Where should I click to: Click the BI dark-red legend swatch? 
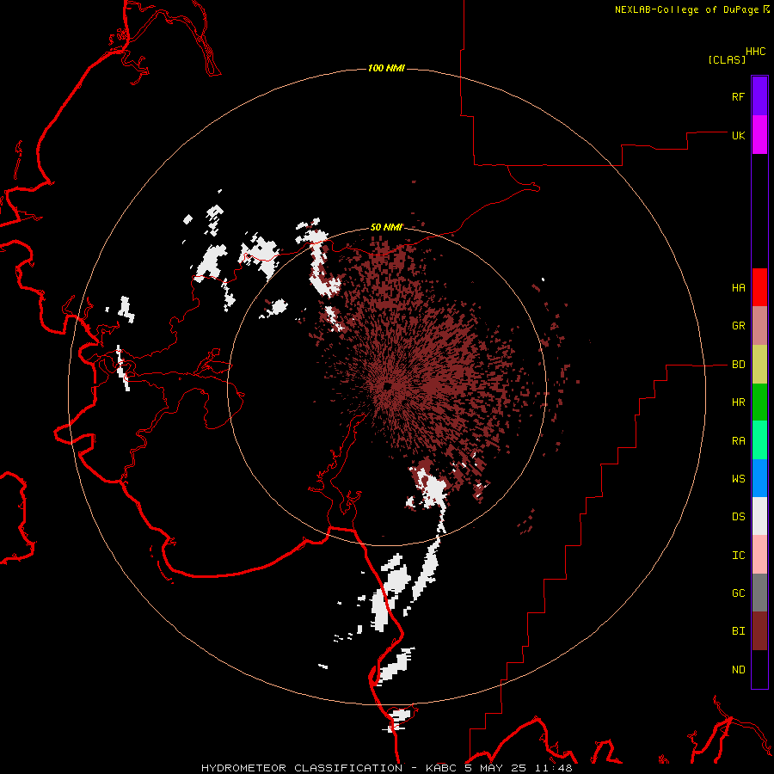(759, 631)
